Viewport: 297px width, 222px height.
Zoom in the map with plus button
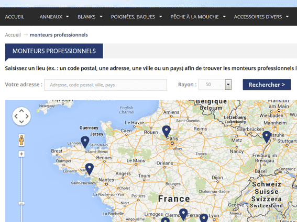point(21,154)
